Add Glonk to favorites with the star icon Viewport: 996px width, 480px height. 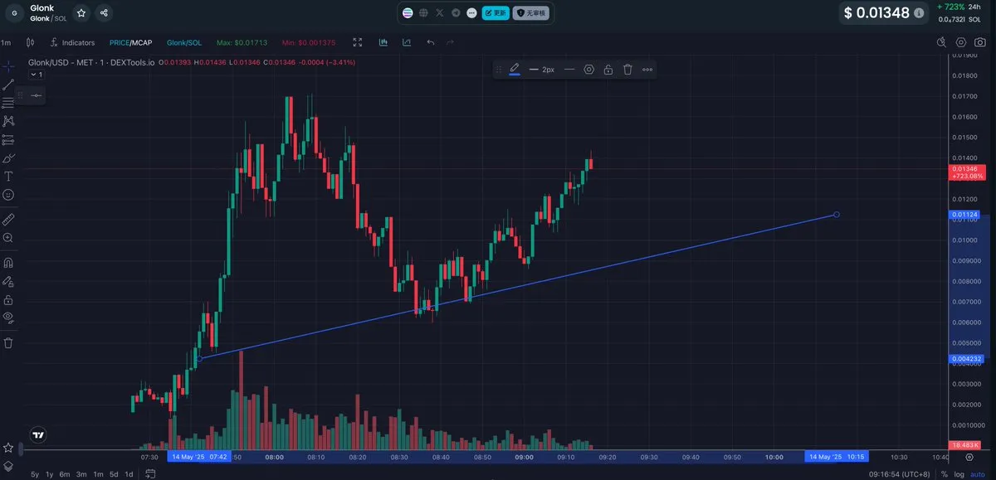pos(81,13)
